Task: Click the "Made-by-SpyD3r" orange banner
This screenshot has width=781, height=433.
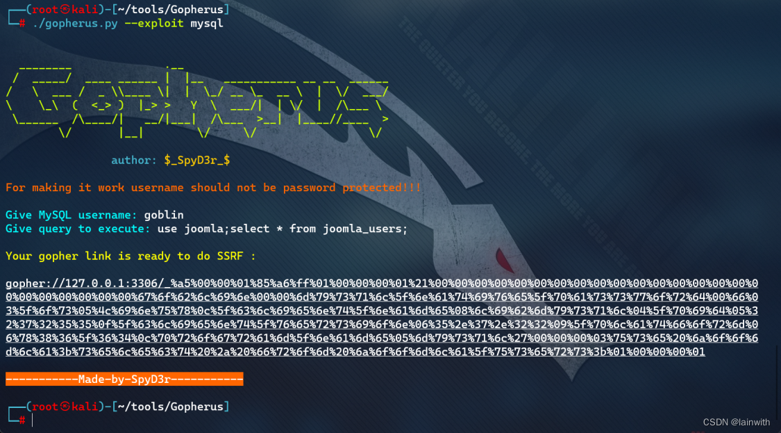Action: point(124,379)
